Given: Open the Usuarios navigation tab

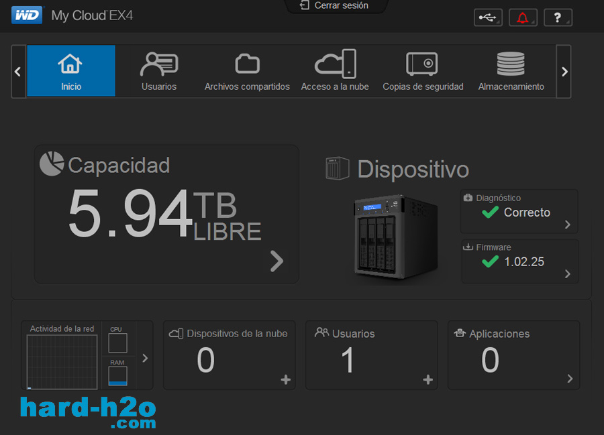Looking at the screenshot, I should 158,71.
